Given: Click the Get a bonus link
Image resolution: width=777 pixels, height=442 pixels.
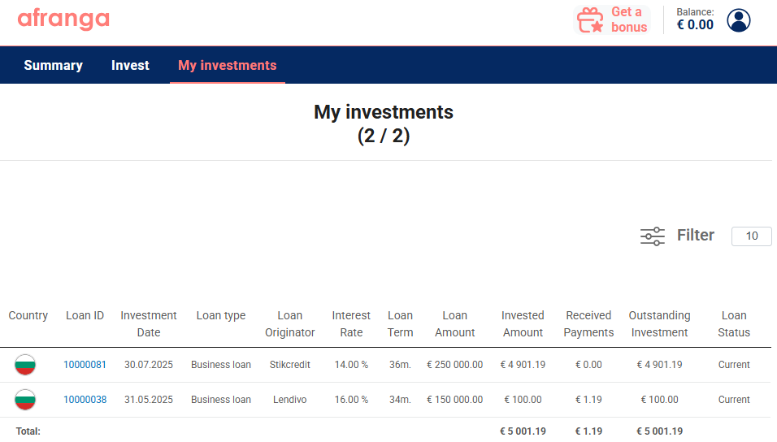Looking at the screenshot, I should click(629, 19).
